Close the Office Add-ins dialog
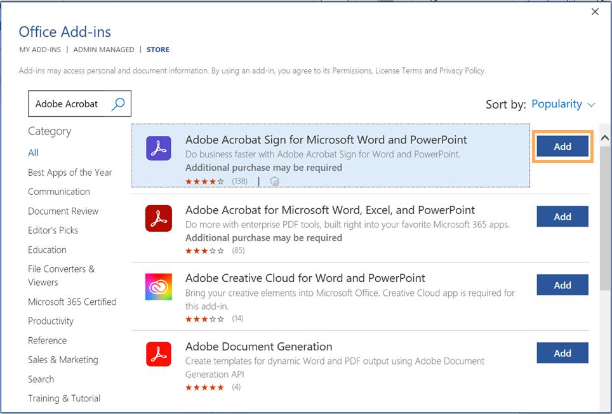612x414 pixels. coord(595,11)
